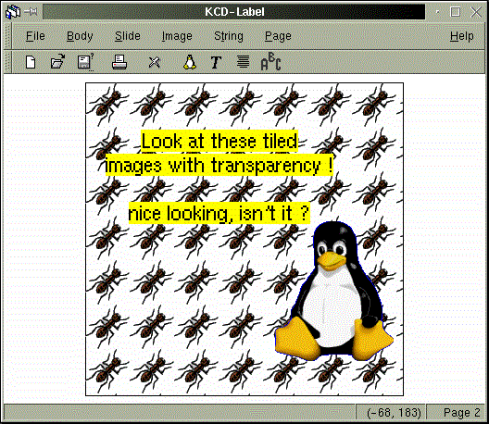The width and height of the screenshot is (489, 424).
Task: Open the File menu
Action: tap(35, 36)
